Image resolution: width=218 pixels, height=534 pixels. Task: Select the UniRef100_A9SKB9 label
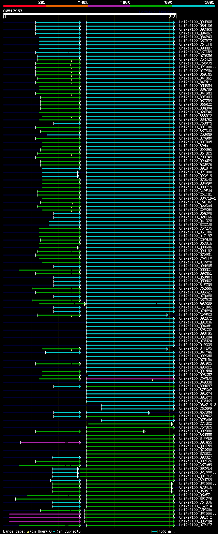196,303
